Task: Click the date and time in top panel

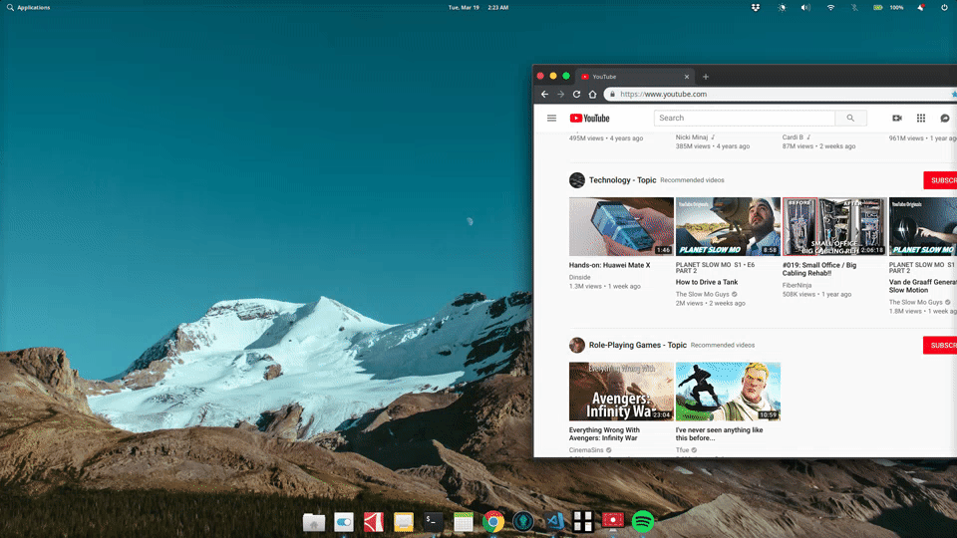Action: [x=478, y=7]
